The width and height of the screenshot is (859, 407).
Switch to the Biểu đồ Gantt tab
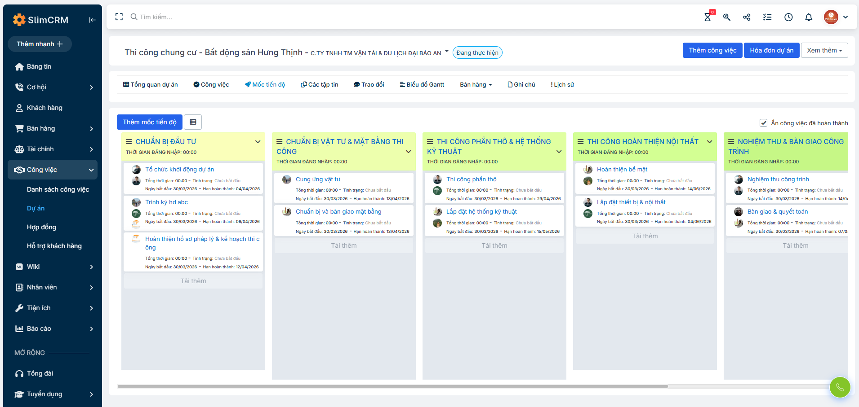tap(422, 85)
